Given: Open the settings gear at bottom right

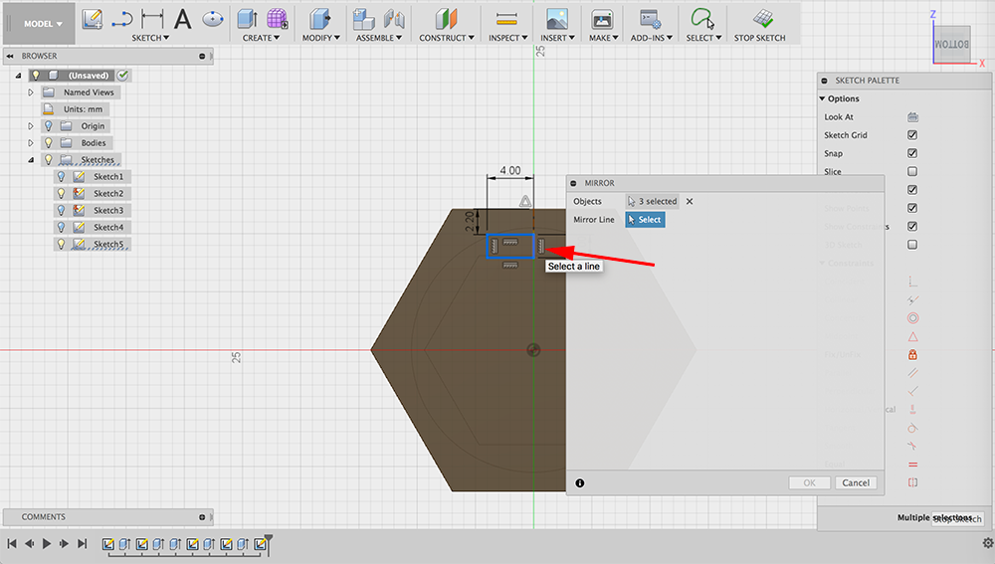Looking at the screenshot, I should [987, 543].
